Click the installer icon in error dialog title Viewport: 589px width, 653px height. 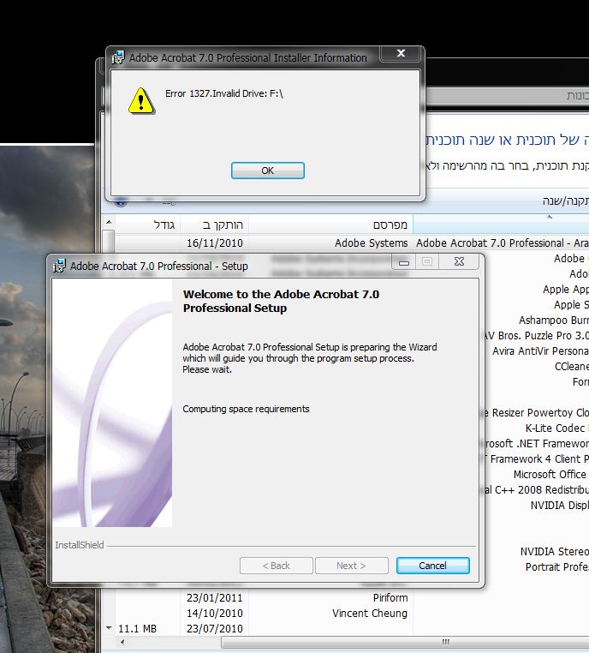click(x=118, y=57)
